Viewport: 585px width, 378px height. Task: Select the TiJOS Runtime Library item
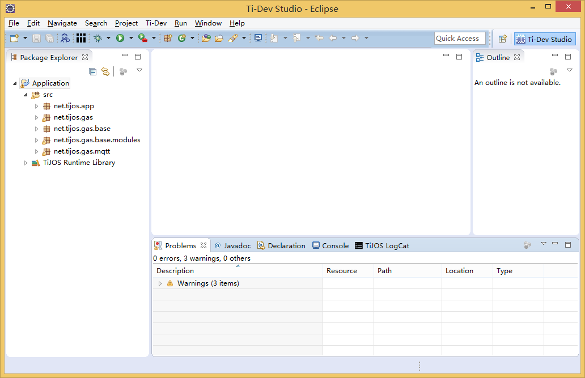click(x=74, y=163)
